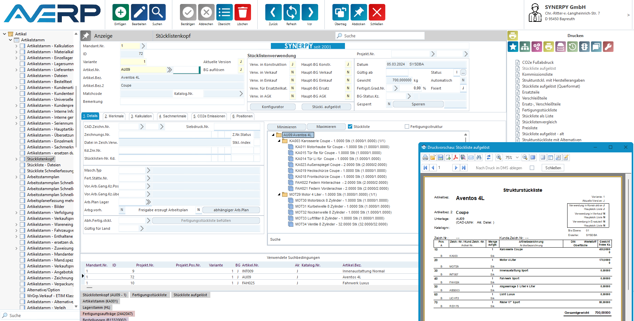The height and width of the screenshot is (321, 634).
Task: Uncheck the Stückliste checkbox
Action: click(x=350, y=127)
